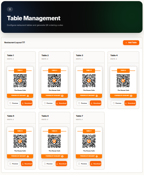Preview the Table 1 QR card

14,103
